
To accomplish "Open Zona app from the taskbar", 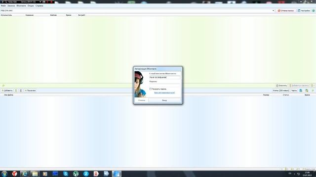I will 86,174.
